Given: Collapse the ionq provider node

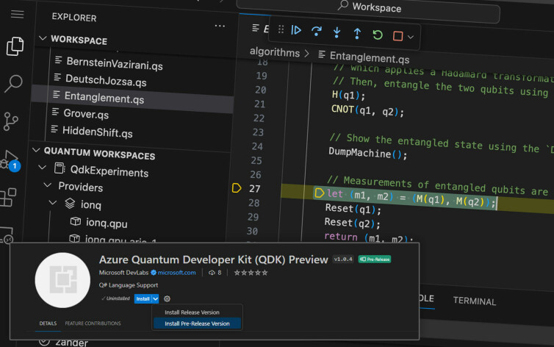Looking at the screenshot, I should pos(53,202).
